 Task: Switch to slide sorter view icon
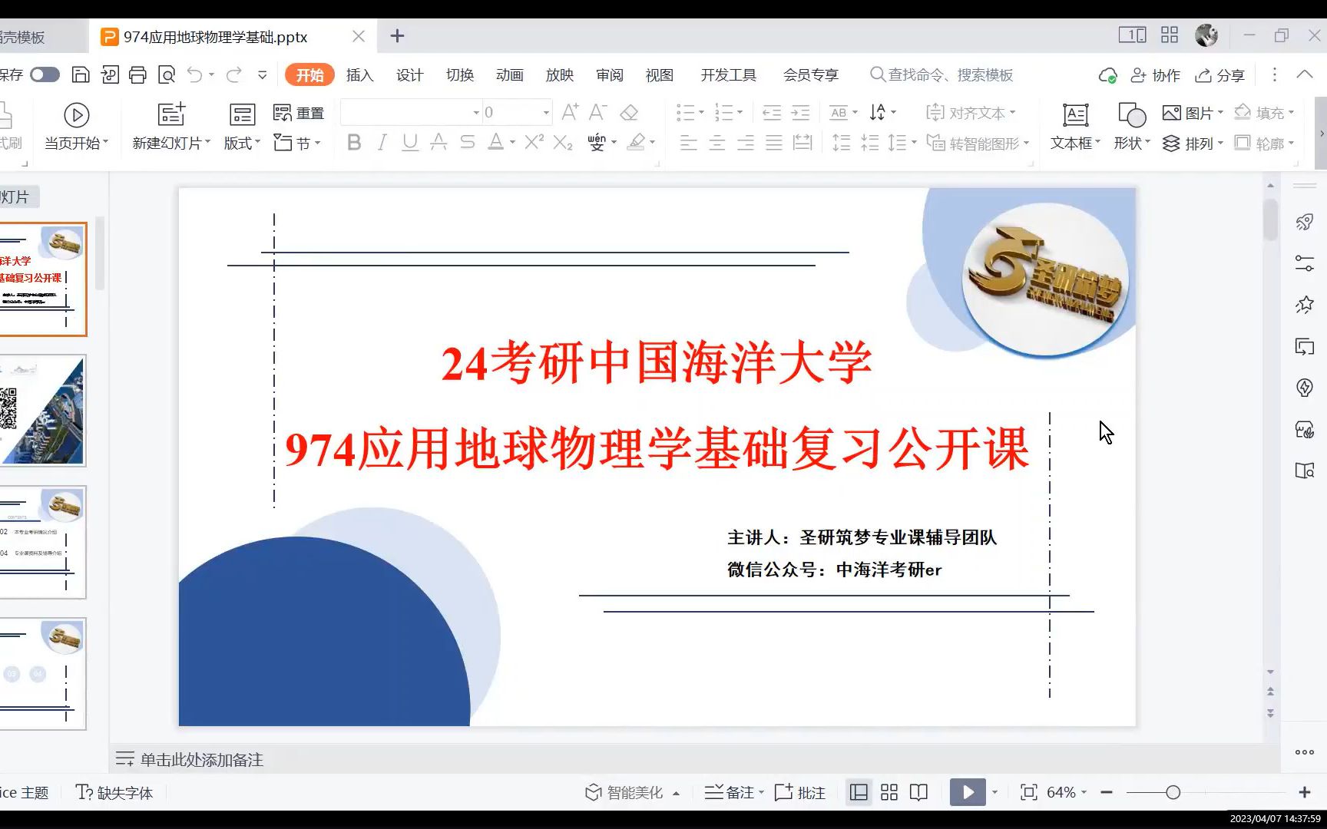pos(889,792)
